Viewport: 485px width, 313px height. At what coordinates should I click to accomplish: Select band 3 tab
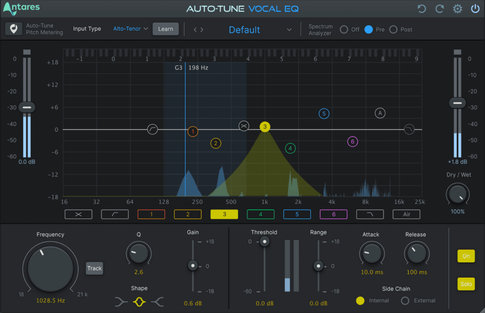[x=224, y=214]
